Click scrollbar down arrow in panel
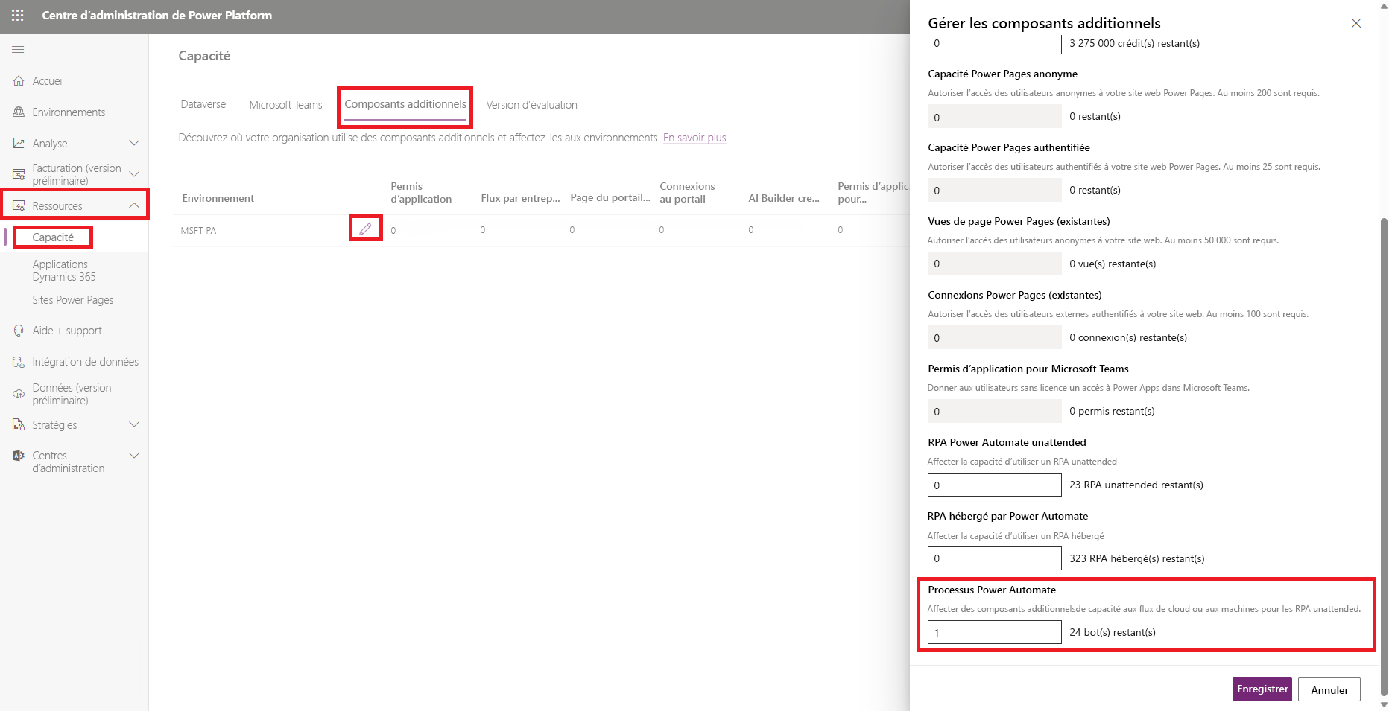Viewport: 1389px width, 711px height. coord(1384,704)
